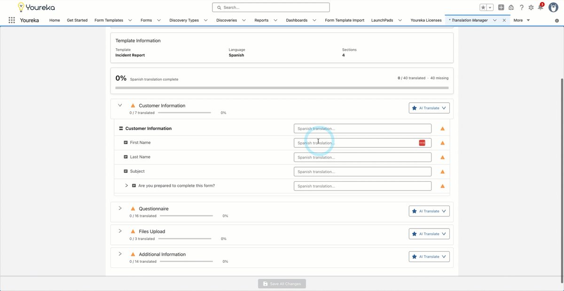Screen dimensions: 564x291
Task: Open the favorites list dropdown arrow
Action: 490,8
